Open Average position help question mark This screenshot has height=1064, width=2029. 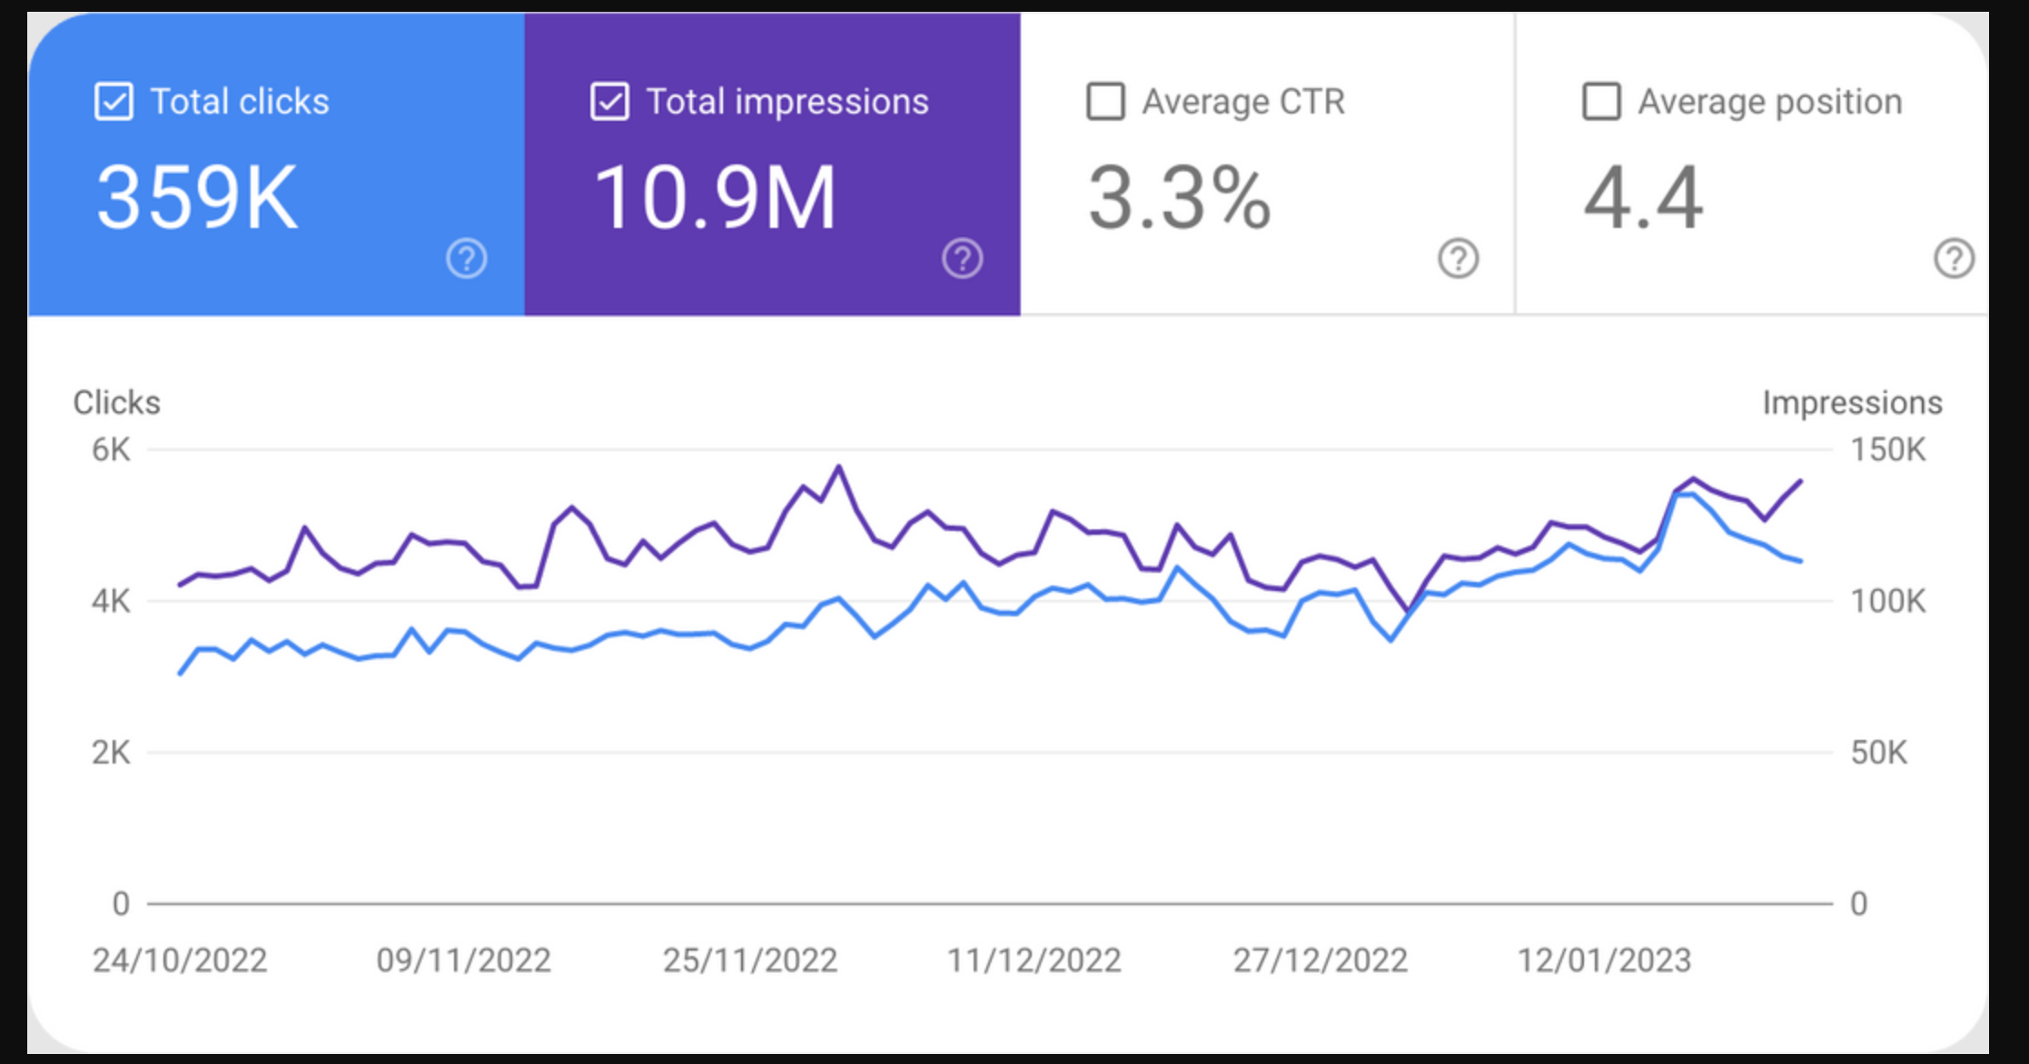coord(1954,259)
